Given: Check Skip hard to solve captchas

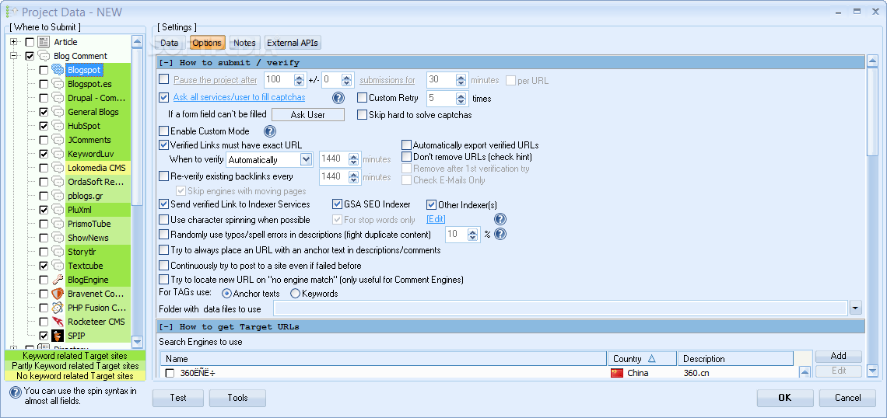Looking at the screenshot, I should [363, 115].
